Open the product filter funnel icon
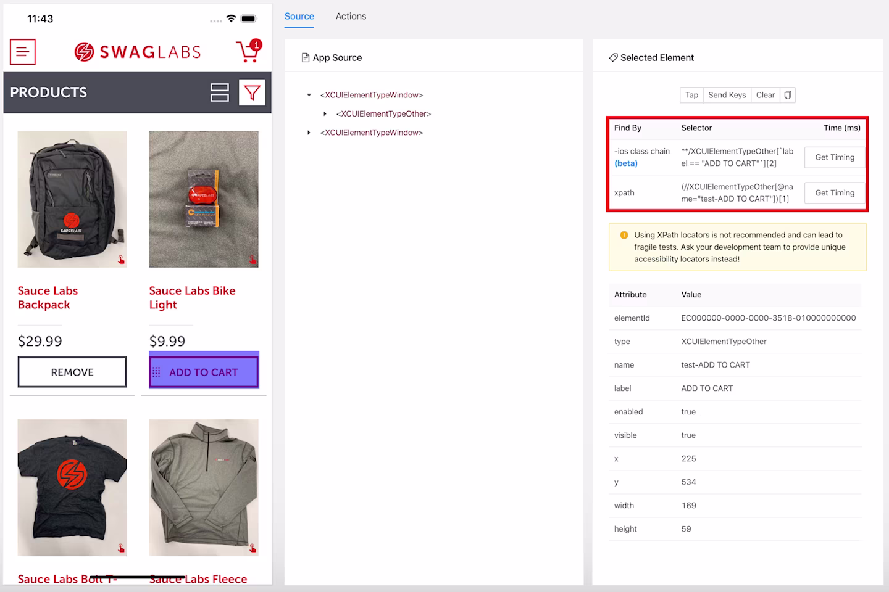 point(252,92)
